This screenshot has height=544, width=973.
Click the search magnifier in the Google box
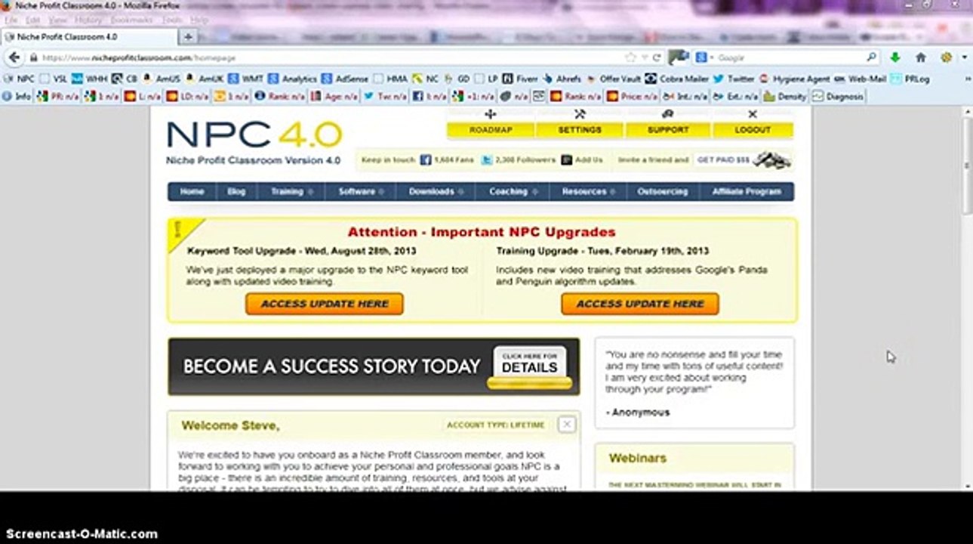(x=871, y=57)
